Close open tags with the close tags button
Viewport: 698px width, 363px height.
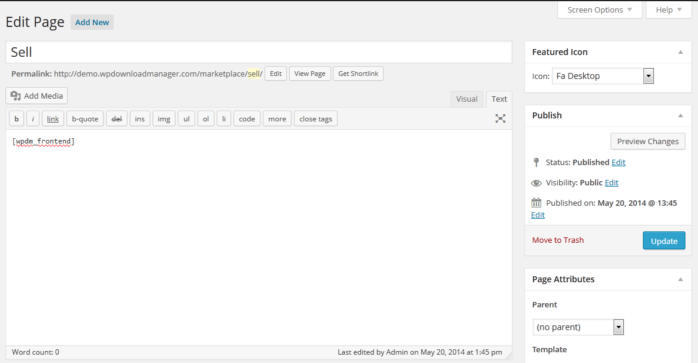(x=315, y=118)
